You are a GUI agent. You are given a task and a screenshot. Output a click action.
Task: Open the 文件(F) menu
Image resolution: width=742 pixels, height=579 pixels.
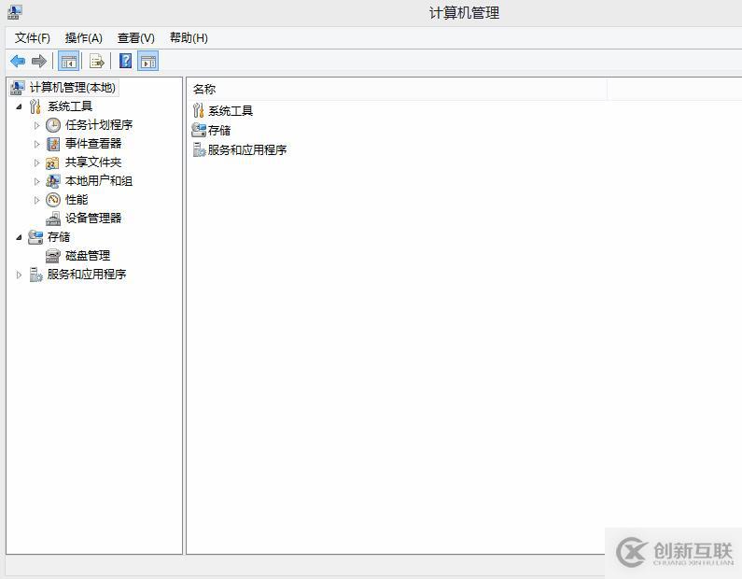pyautogui.click(x=32, y=38)
